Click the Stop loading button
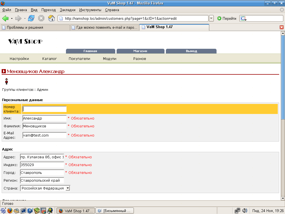This screenshot has height=214, width=285. click(41, 18)
